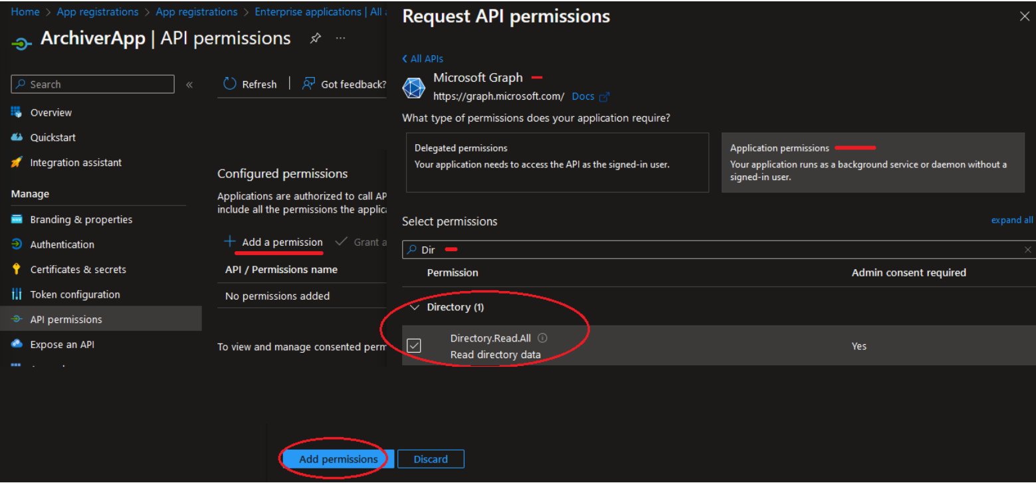The width and height of the screenshot is (1036, 483).
Task: Open the ellipsis more options menu
Action: 340,39
